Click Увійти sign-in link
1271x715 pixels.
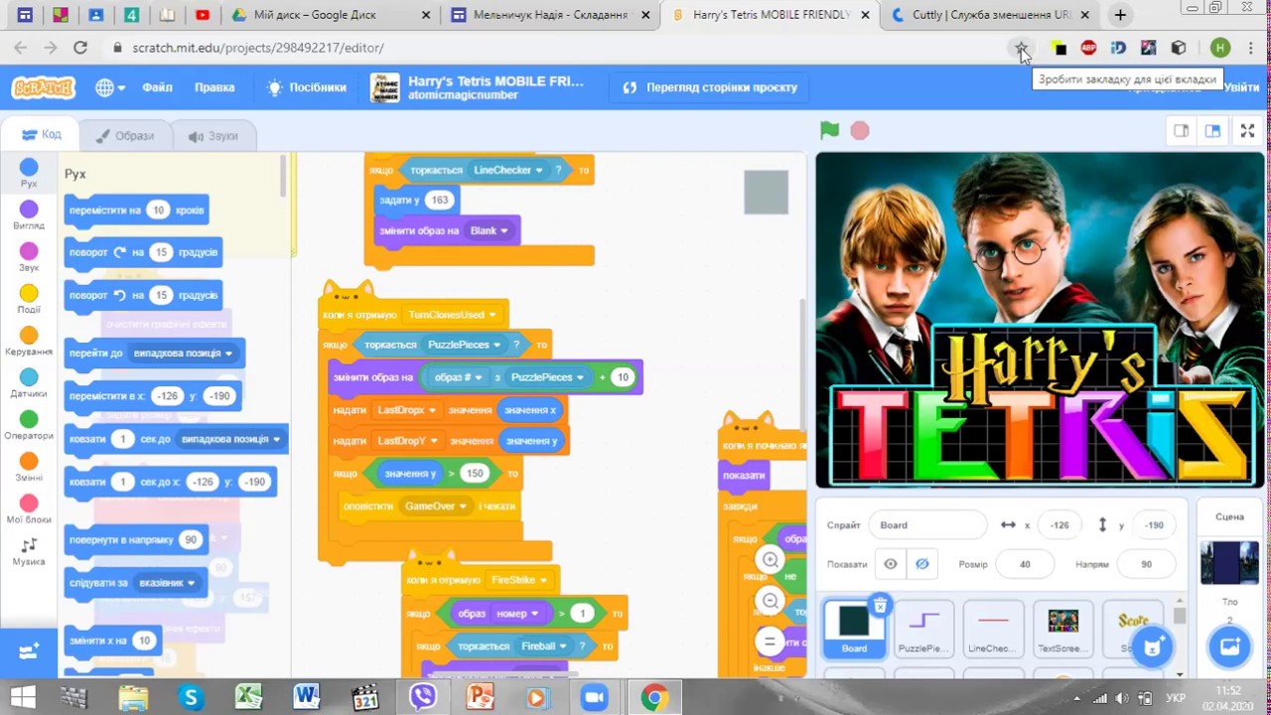tap(1241, 87)
